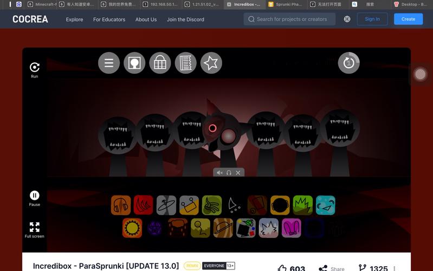Viewport: 433px width, 271px height.
Task: Choose the brown rain cloud sound icon
Action: click(x=178, y=228)
